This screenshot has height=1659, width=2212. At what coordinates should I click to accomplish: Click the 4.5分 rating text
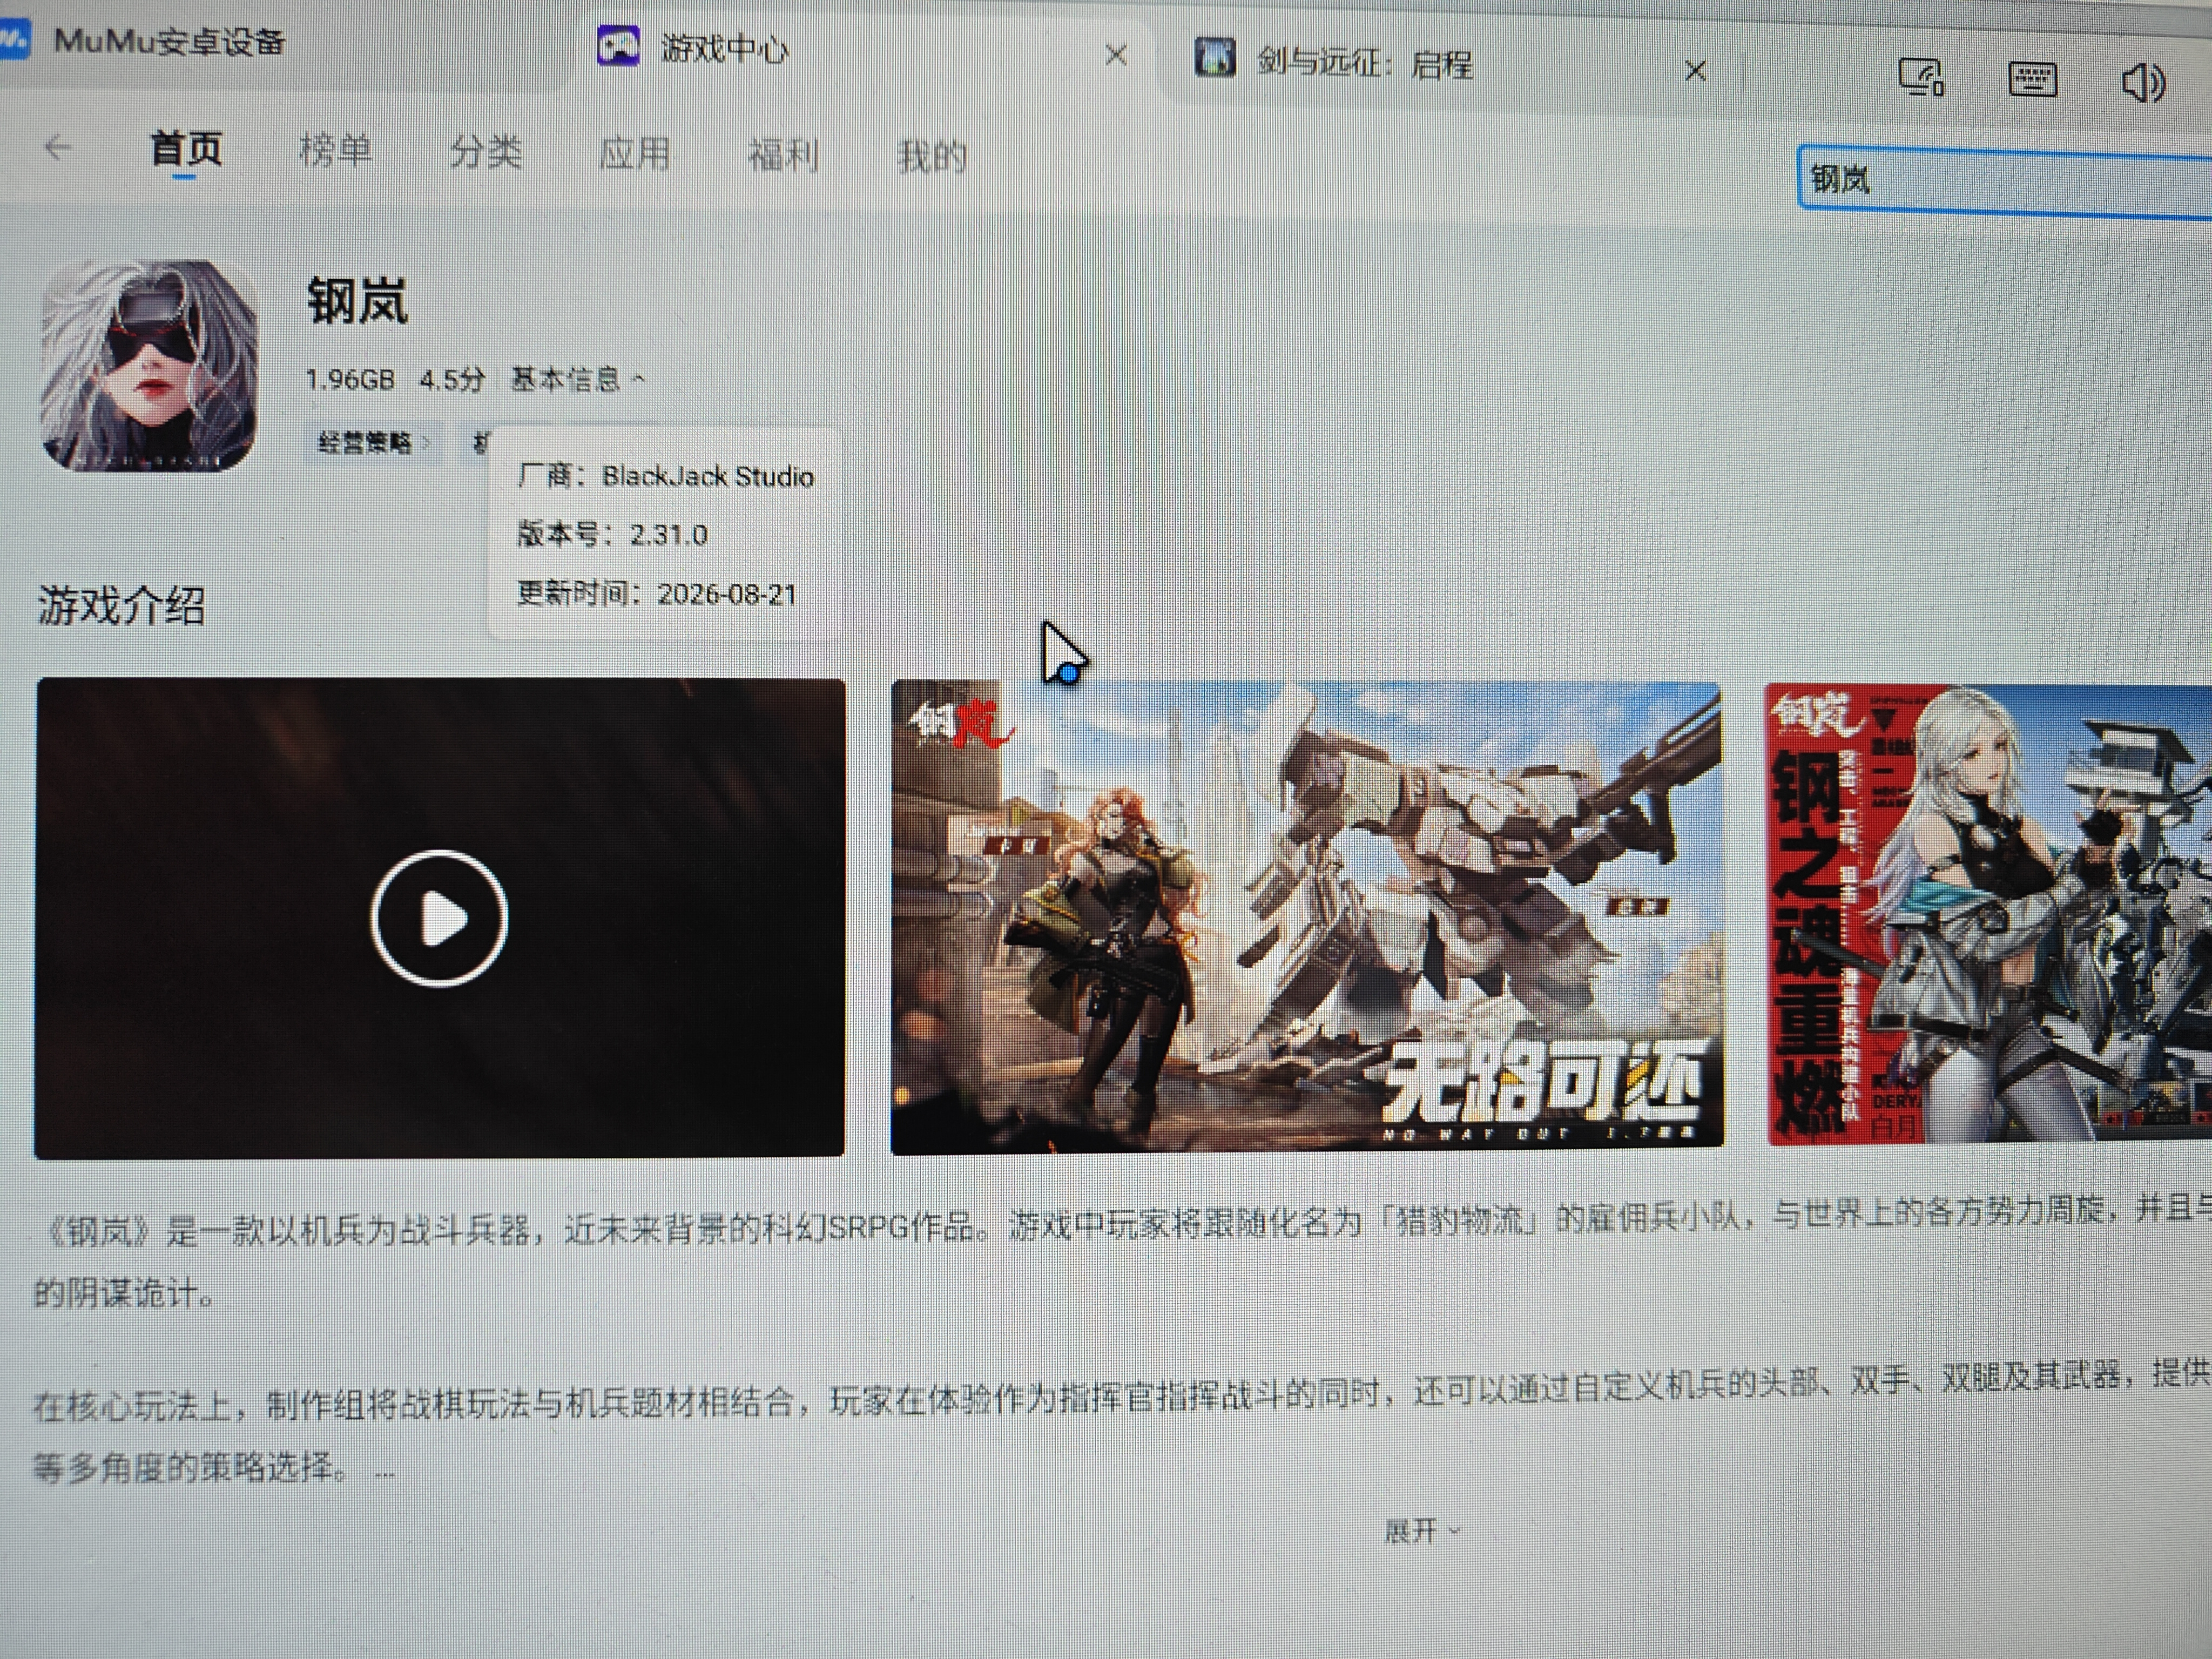[x=452, y=380]
